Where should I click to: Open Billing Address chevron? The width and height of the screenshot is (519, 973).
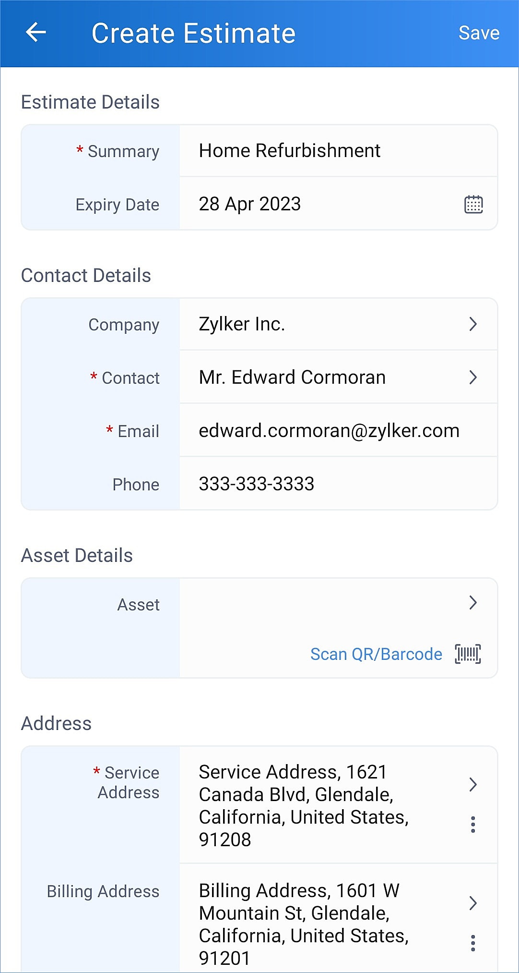click(473, 903)
